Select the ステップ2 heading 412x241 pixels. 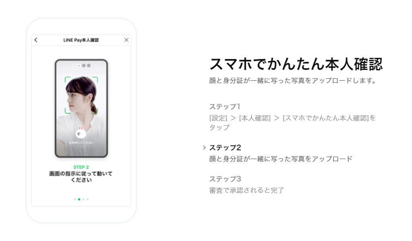tap(225, 147)
